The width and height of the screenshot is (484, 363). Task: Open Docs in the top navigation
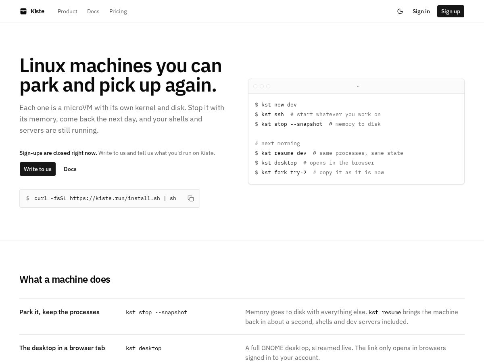coord(93,11)
